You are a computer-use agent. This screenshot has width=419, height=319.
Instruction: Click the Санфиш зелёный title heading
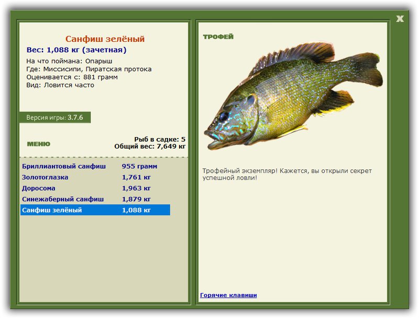105,39
